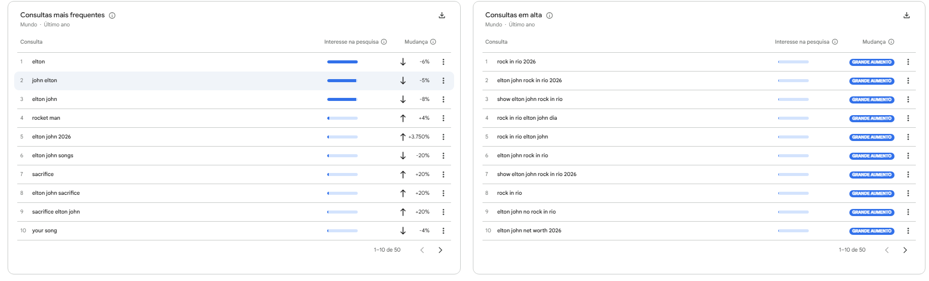Click Mudança column header in Consultas em alta

[x=874, y=42]
